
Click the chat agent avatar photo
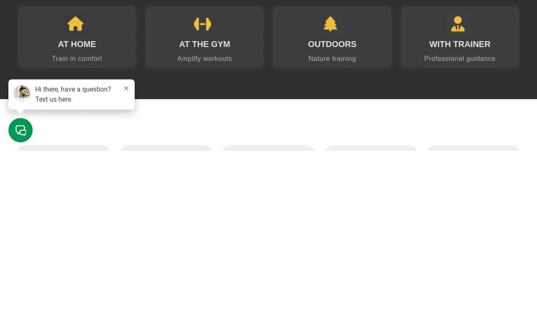(22, 94)
